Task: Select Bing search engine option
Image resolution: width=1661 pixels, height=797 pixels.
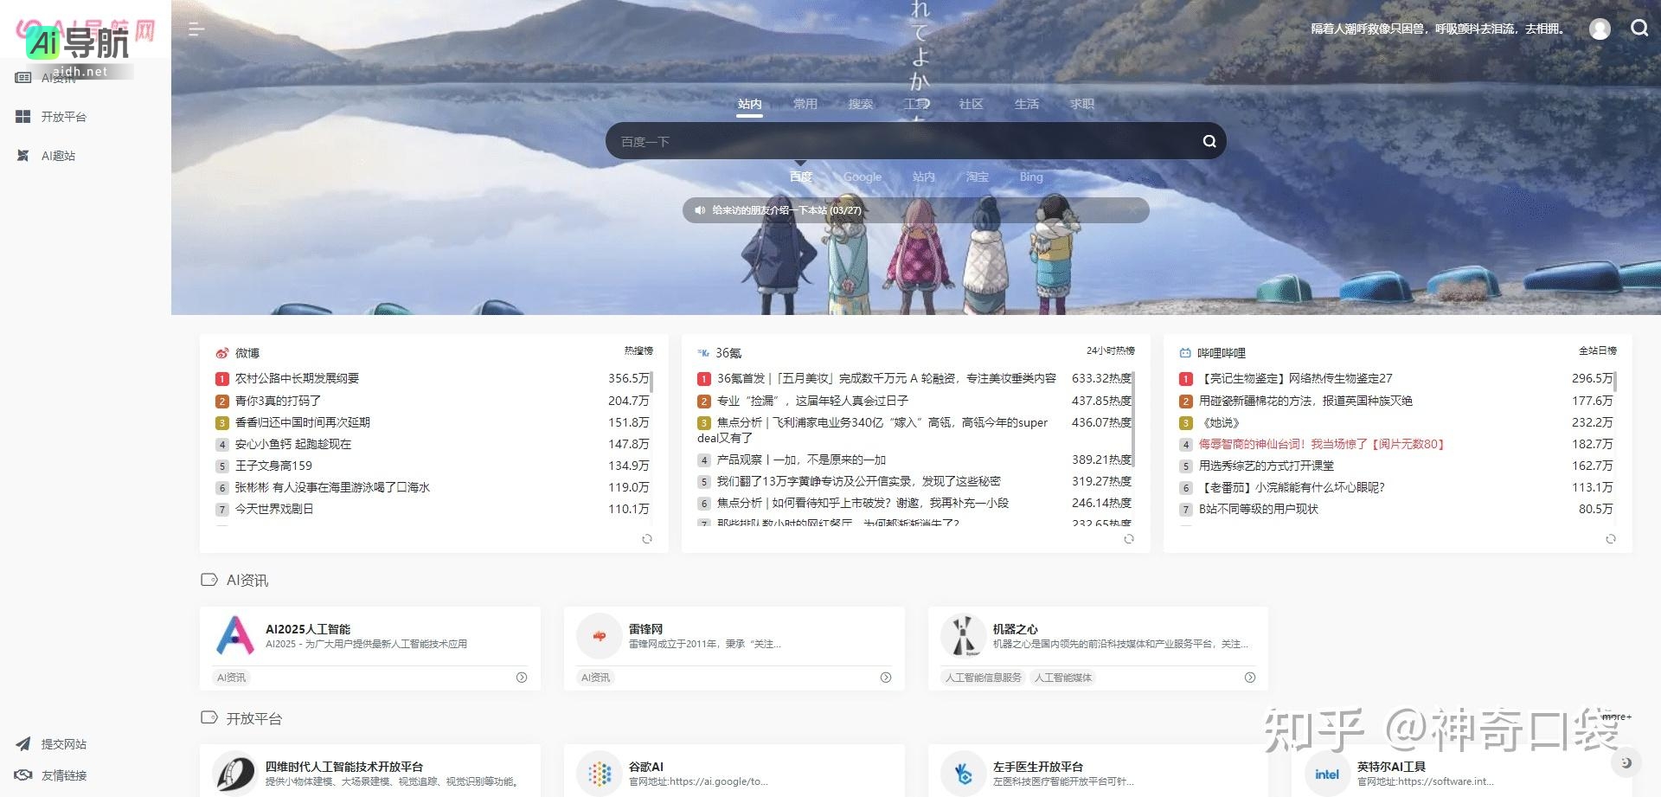Action: [x=1031, y=177]
